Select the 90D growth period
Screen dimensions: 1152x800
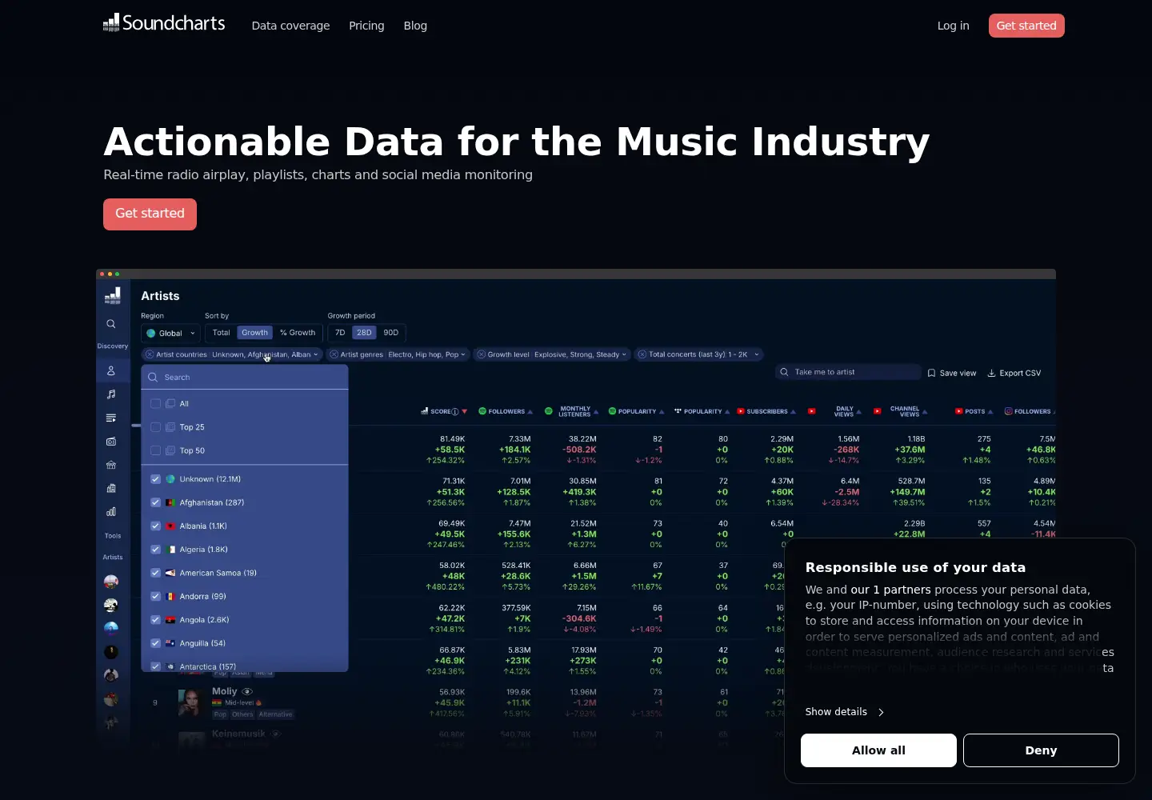390,333
